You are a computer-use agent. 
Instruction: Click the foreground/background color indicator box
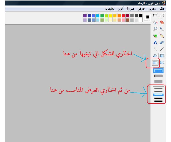147,18
